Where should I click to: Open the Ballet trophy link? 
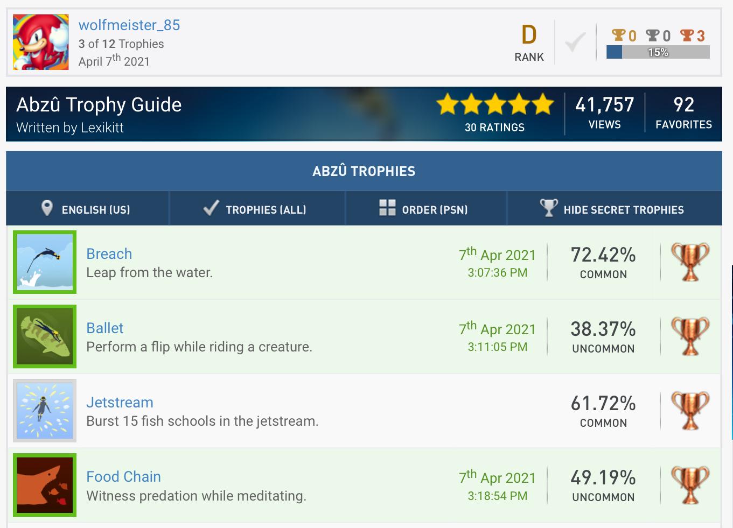click(105, 328)
